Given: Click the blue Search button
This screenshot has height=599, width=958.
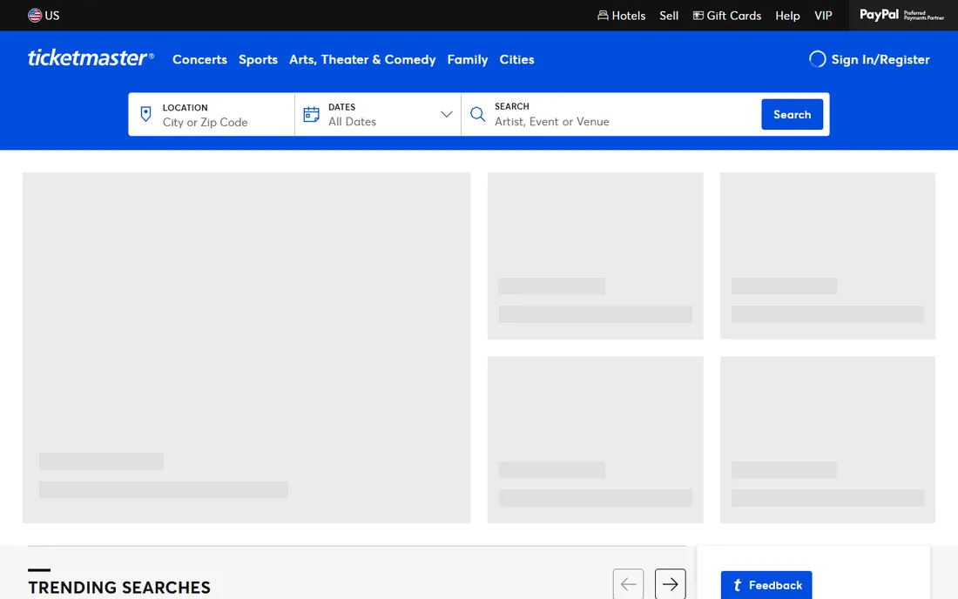Looking at the screenshot, I should point(792,114).
